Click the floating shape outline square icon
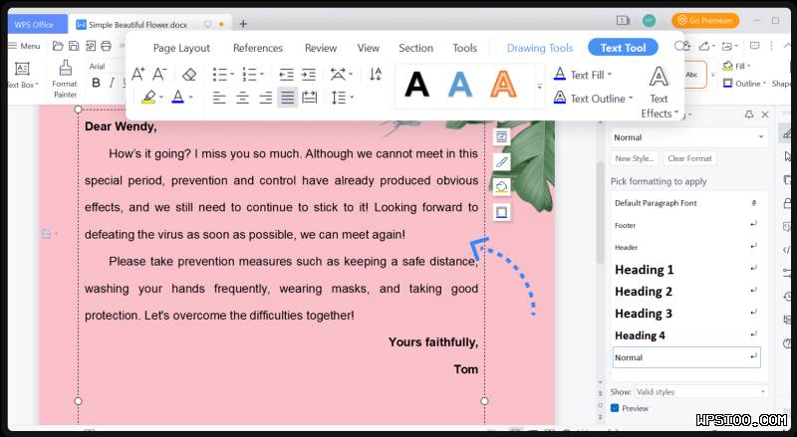Viewport: 797px width, 437px height. point(502,212)
